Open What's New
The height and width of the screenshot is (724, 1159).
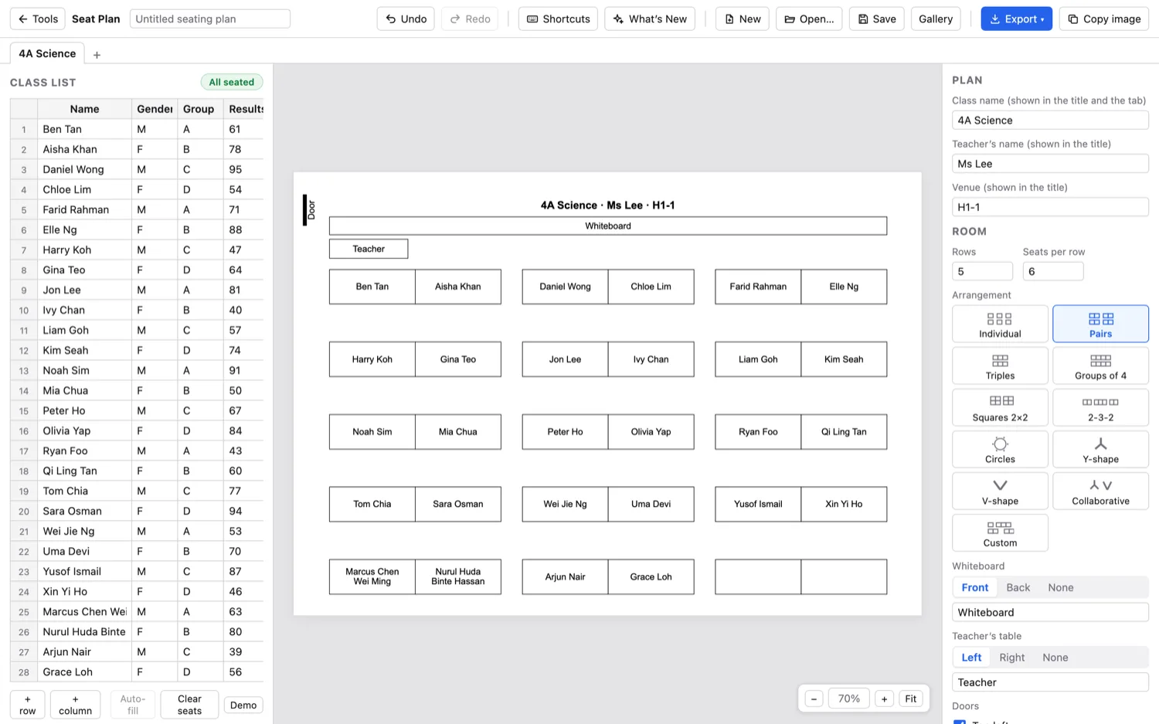pos(650,19)
